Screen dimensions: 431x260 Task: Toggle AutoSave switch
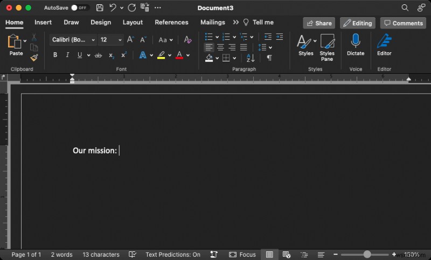click(x=80, y=8)
